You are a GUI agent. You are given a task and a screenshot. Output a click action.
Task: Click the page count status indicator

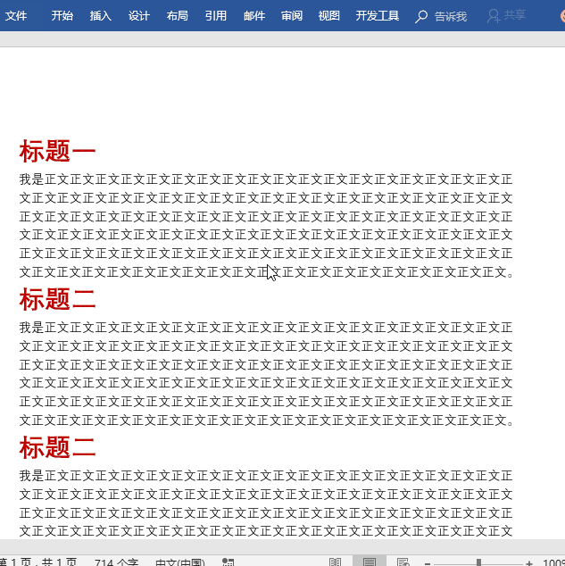(x=38, y=562)
